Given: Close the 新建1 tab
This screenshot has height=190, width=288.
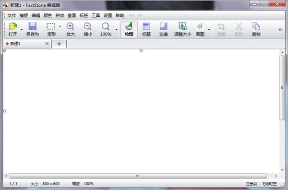Looking at the screenshot, I should pyautogui.click(x=47, y=44).
